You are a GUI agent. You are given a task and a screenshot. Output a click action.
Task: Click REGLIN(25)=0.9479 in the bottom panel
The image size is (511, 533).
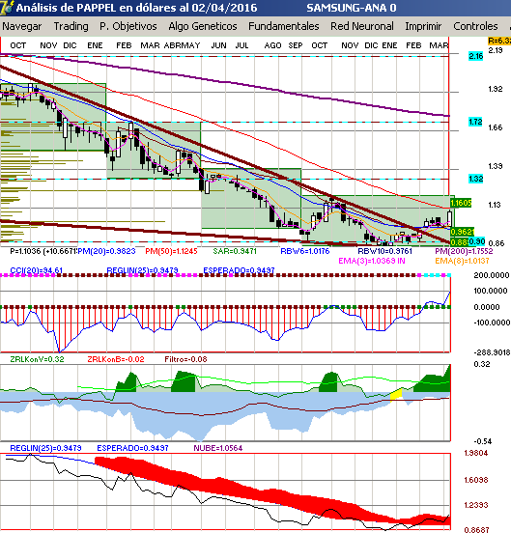pos(45,448)
